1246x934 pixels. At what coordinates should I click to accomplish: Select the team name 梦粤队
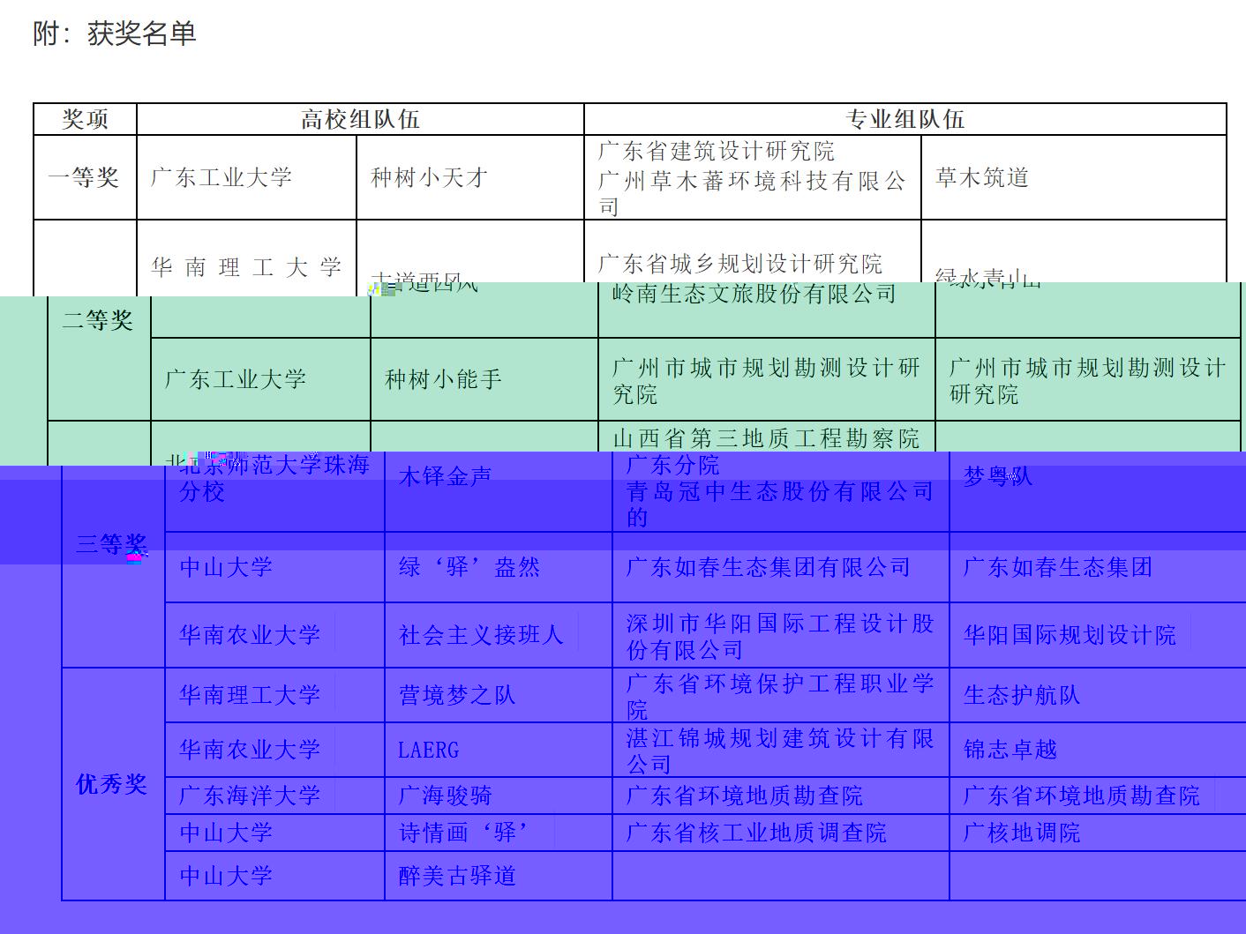[998, 477]
